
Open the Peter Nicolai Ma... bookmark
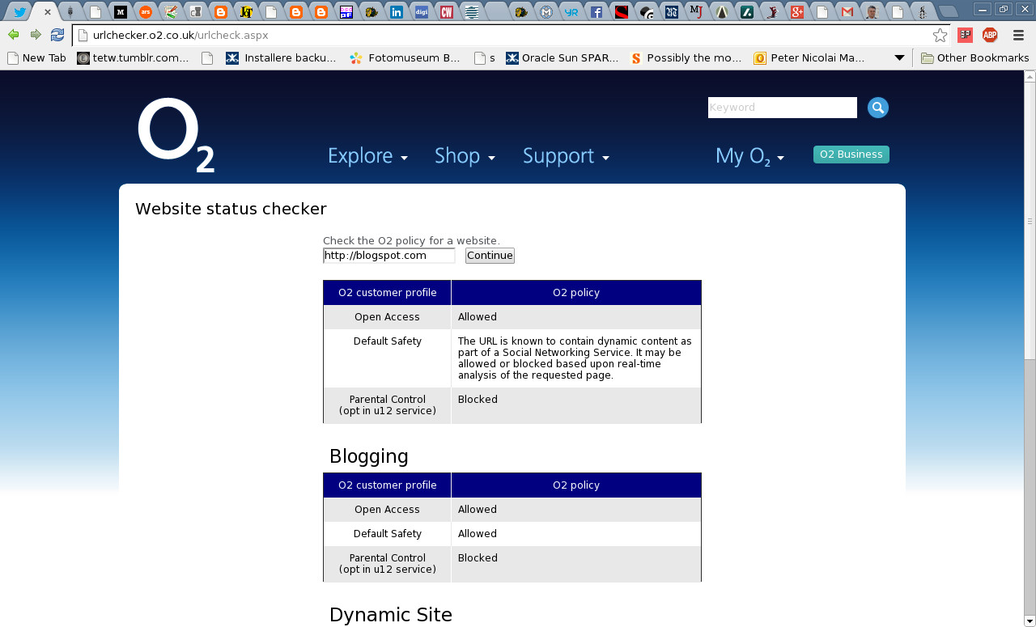pyautogui.click(x=809, y=58)
